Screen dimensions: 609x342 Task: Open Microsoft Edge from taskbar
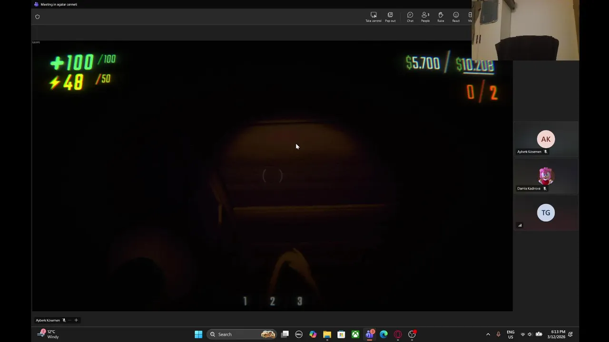click(x=383, y=334)
